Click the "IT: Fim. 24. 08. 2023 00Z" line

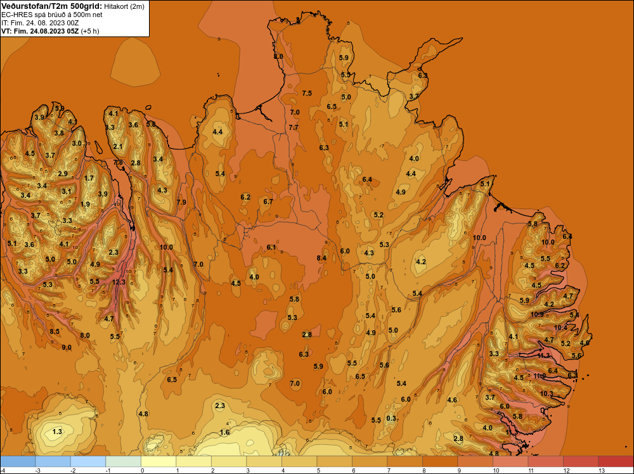point(40,23)
